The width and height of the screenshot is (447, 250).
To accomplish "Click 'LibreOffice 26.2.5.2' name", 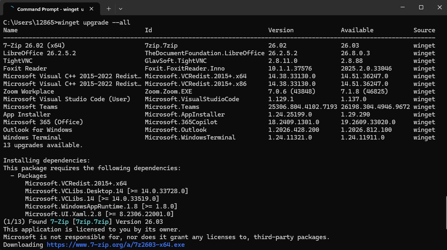I will [40, 53].
